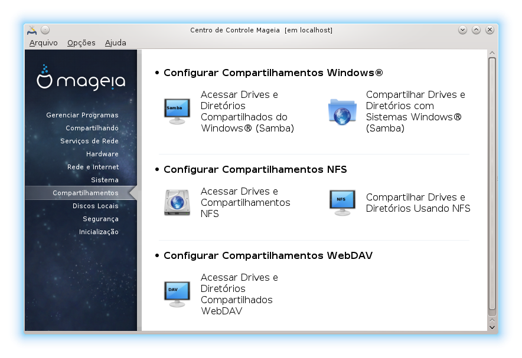The height and width of the screenshot is (358, 522).
Task: Switch to Sistema section
Action: coord(105,180)
